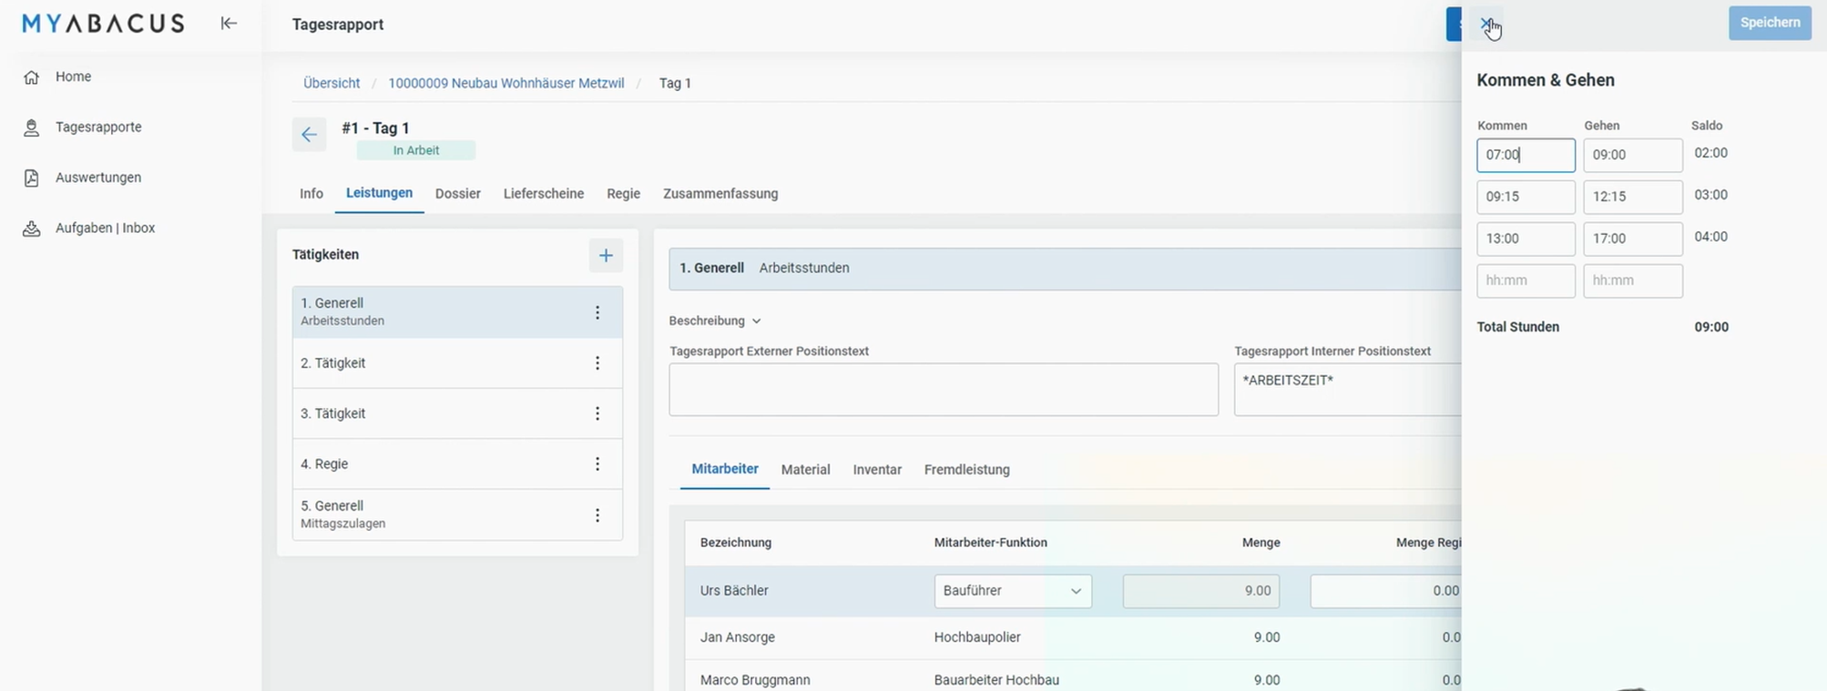The image size is (1827, 691).
Task: Open Auswertungen in sidebar
Action: coord(98,178)
